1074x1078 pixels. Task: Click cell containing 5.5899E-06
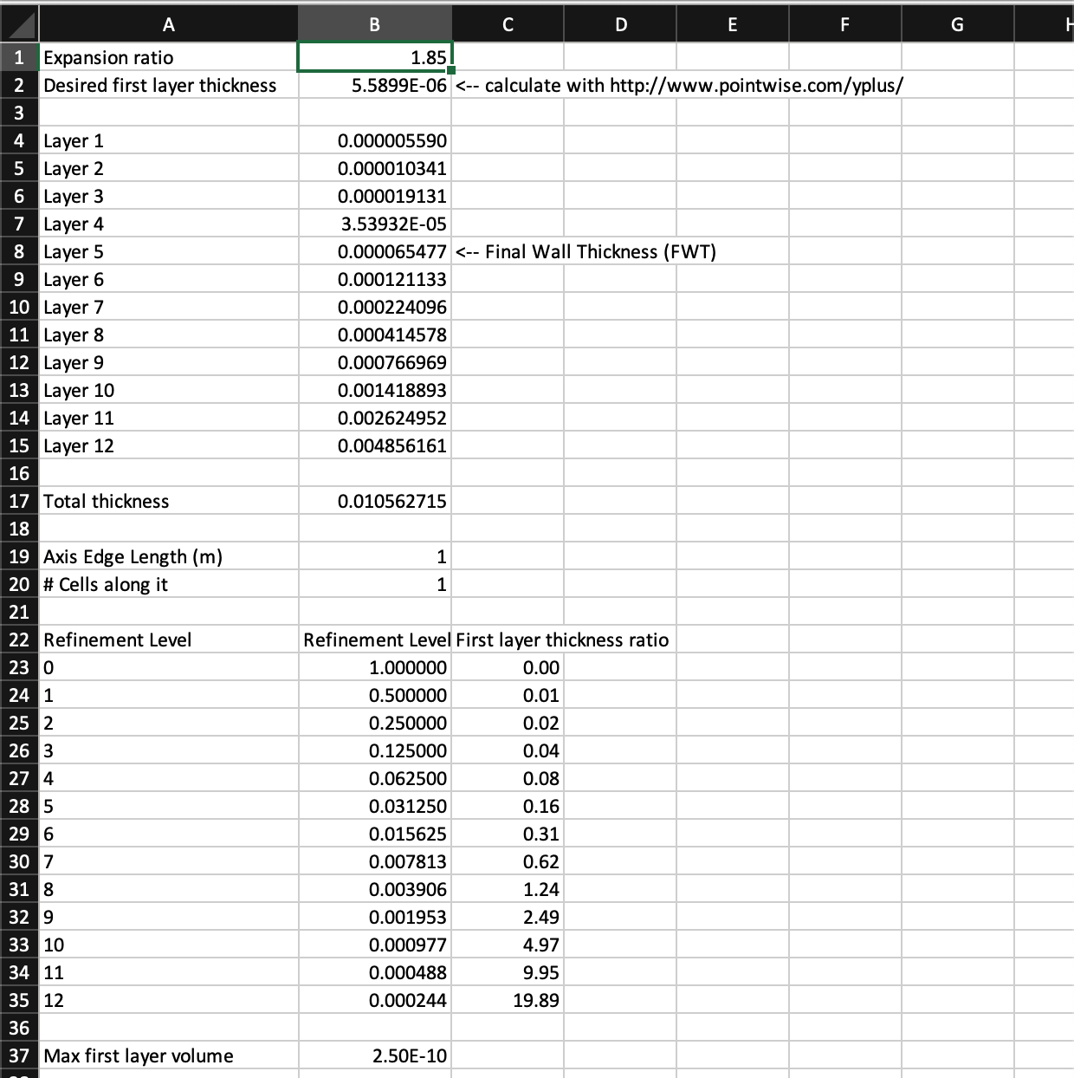tap(375, 85)
